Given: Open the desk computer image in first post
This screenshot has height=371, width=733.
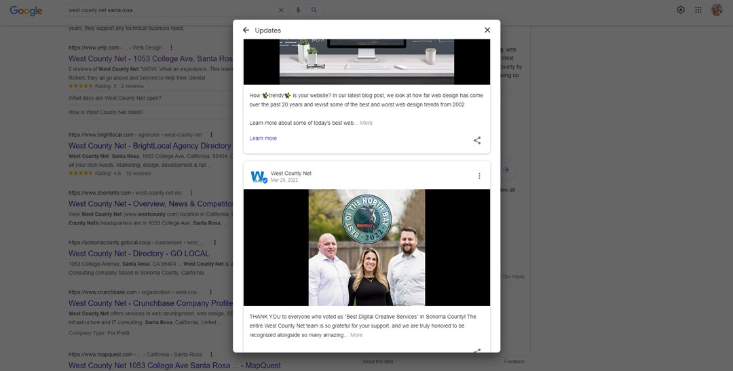Looking at the screenshot, I should 366,62.
